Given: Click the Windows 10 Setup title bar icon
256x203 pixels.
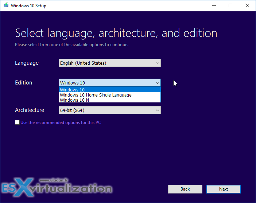Looking at the screenshot, I should (x=5, y=5).
